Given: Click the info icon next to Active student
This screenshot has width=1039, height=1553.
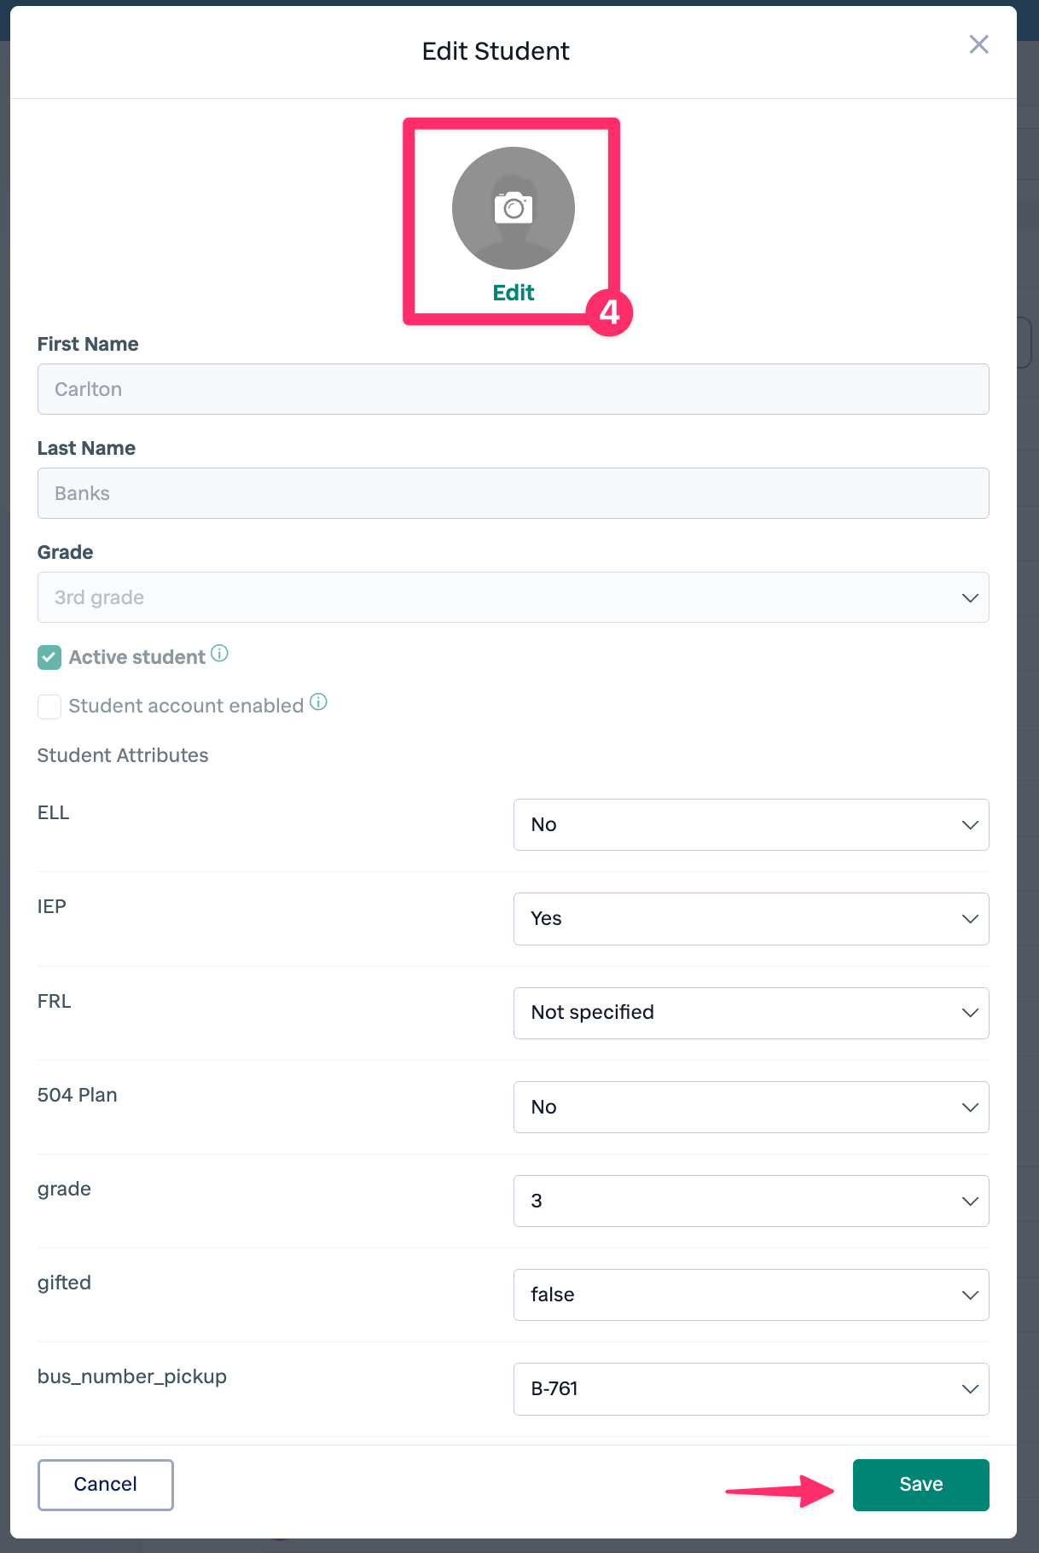Looking at the screenshot, I should 220,654.
